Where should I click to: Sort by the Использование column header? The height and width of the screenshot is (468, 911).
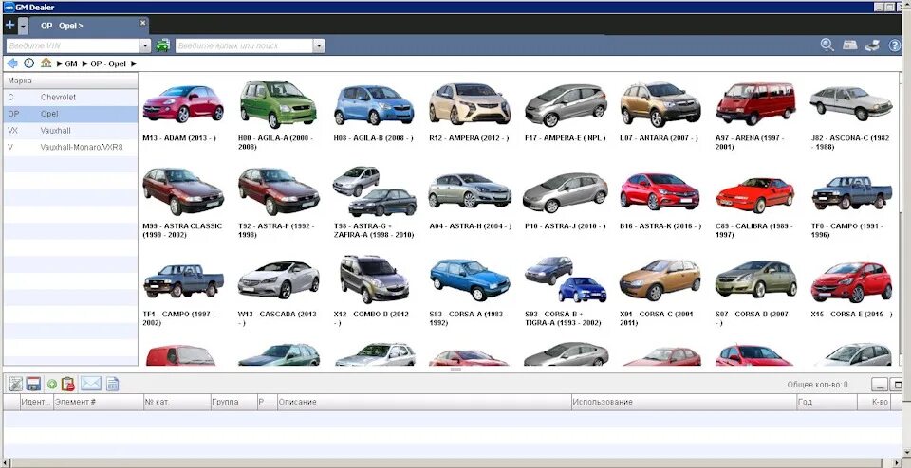pos(684,402)
